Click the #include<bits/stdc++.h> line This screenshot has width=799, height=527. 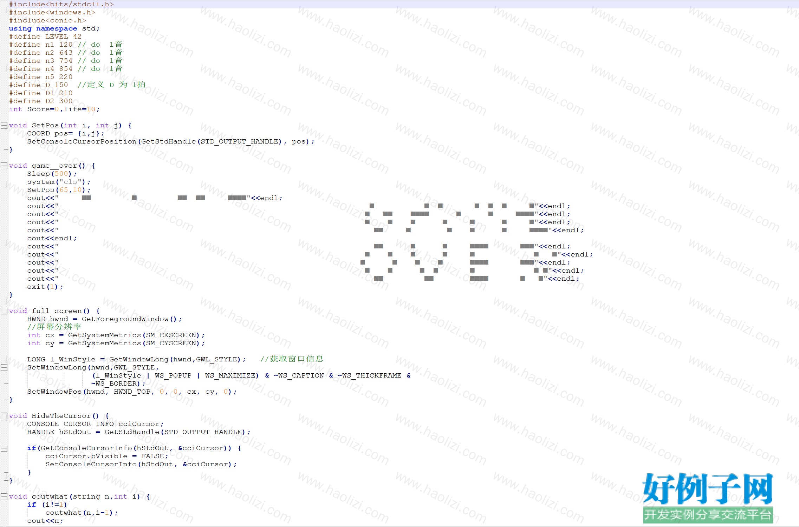61,4
